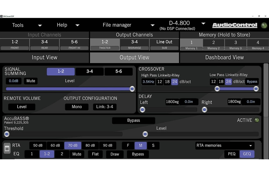Set RTA speed to F (fast)

point(128,145)
